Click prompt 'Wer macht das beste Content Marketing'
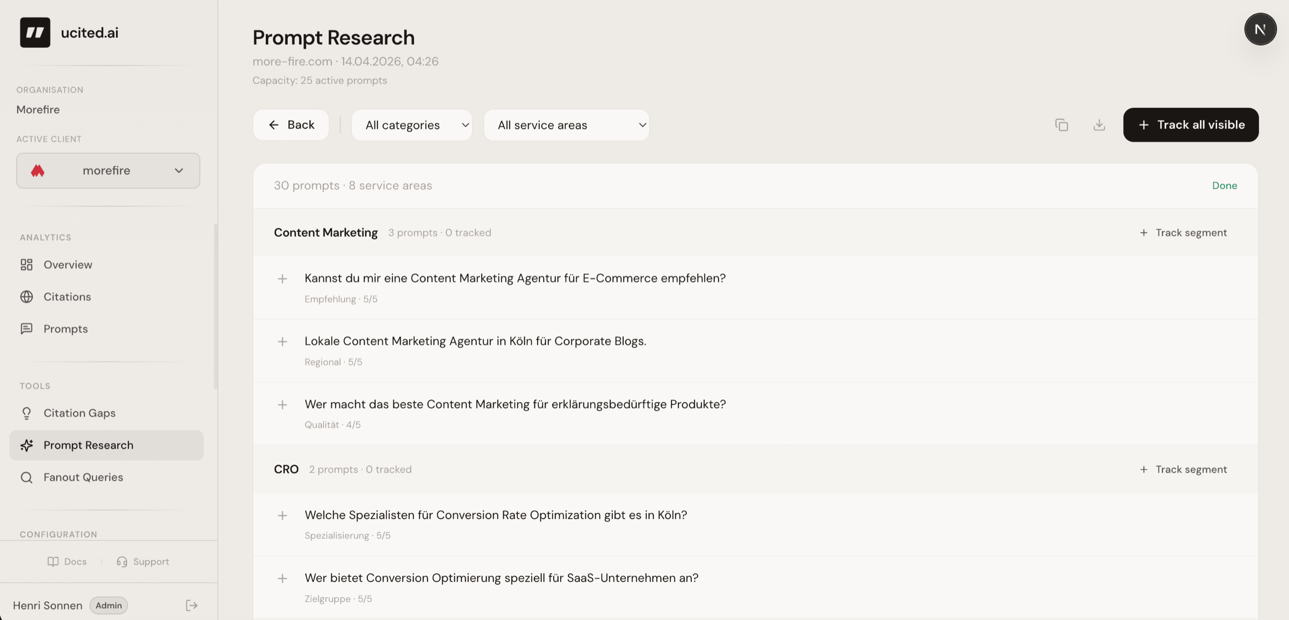 click(x=515, y=404)
